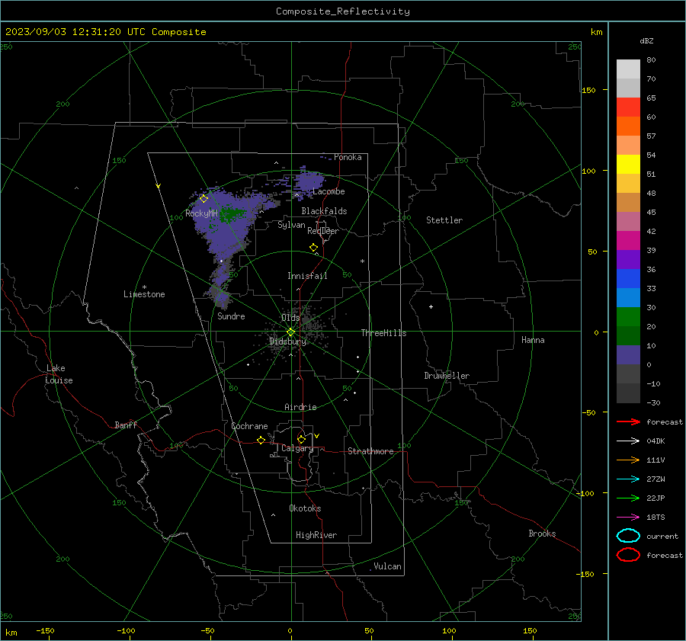Click the Limestone label
The width and height of the screenshot is (686, 641).
[x=144, y=294]
